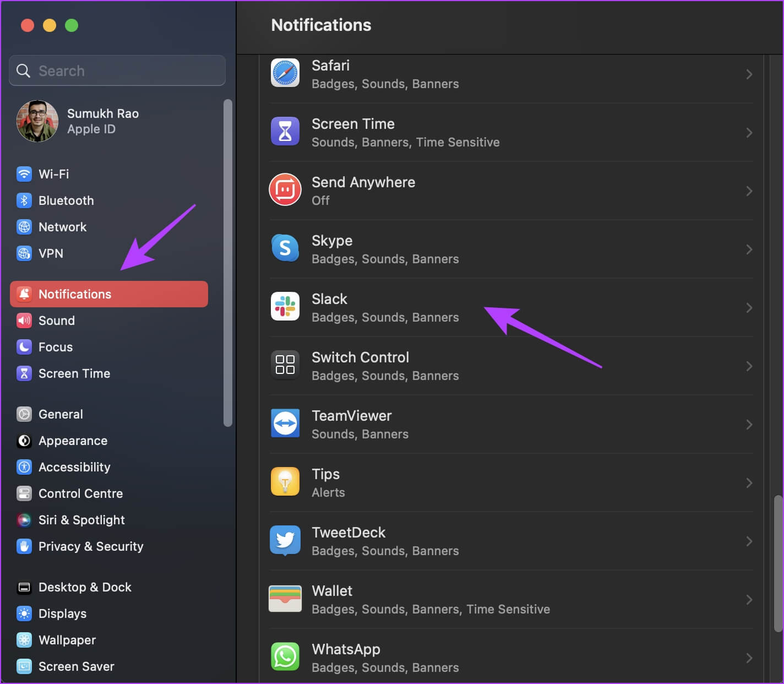Image resolution: width=784 pixels, height=684 pixels.
Task: Click the chevron on the Tips row
Action: click(749, 483)
